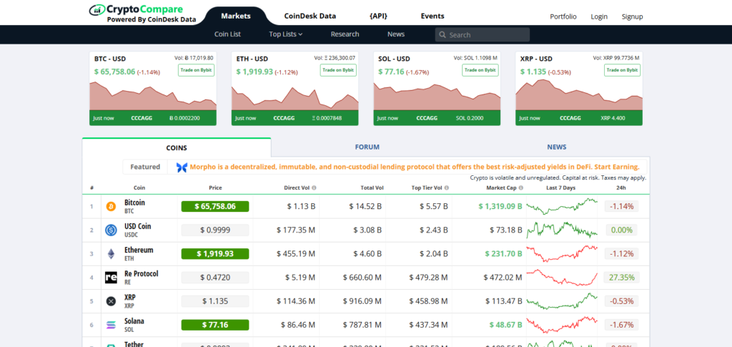Screen dimensions: 732x347
Task: Click the Price column header
Action: [215, 187]
